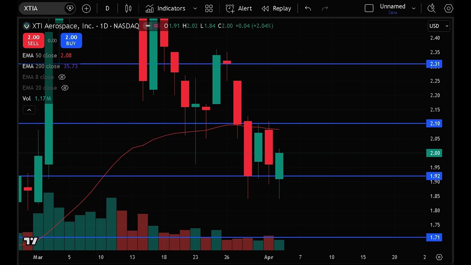
Task: Select the 2.31 horizontal line price label
Action: 434,64
